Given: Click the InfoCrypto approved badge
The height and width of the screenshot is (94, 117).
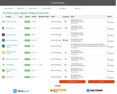Looking at the screenshot, I should (x=27, y=77).
